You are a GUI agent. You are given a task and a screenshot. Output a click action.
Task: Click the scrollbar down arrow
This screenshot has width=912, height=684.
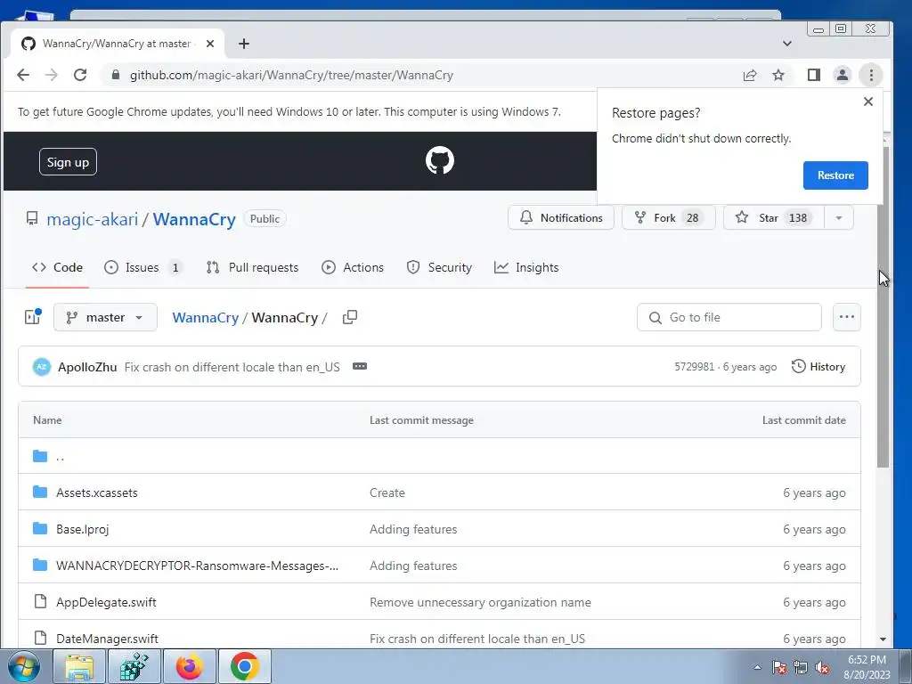883,639
